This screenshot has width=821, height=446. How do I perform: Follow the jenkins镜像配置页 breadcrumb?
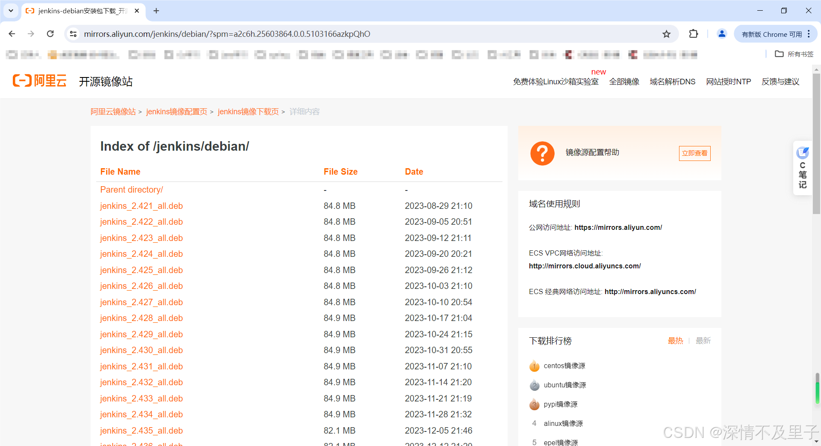coord(177,112)
